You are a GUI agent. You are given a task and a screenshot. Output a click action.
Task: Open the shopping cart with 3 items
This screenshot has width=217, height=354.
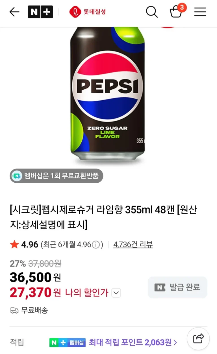(x=176, y=12)
